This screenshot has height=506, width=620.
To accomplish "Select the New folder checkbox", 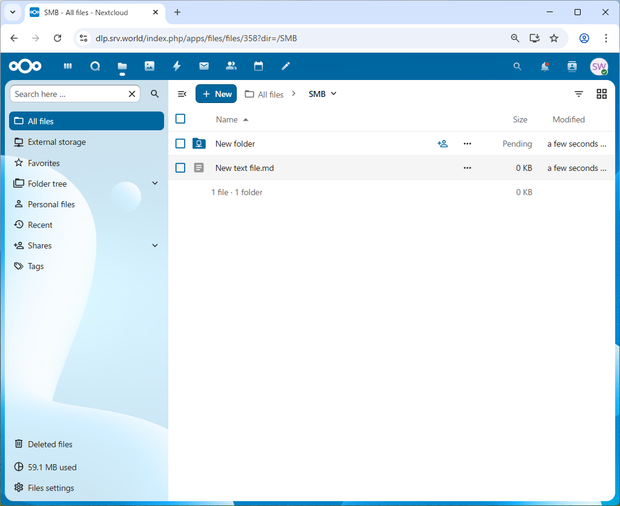I will click(x=180, y=144).
